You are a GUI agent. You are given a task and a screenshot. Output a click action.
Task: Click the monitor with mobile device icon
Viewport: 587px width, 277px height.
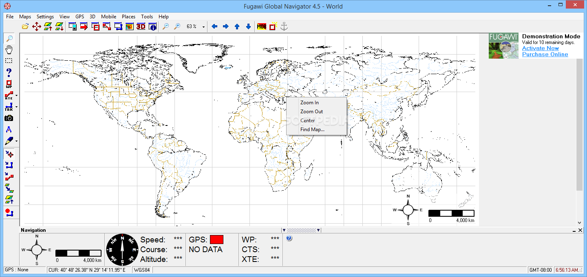click(x=73, y=26)
